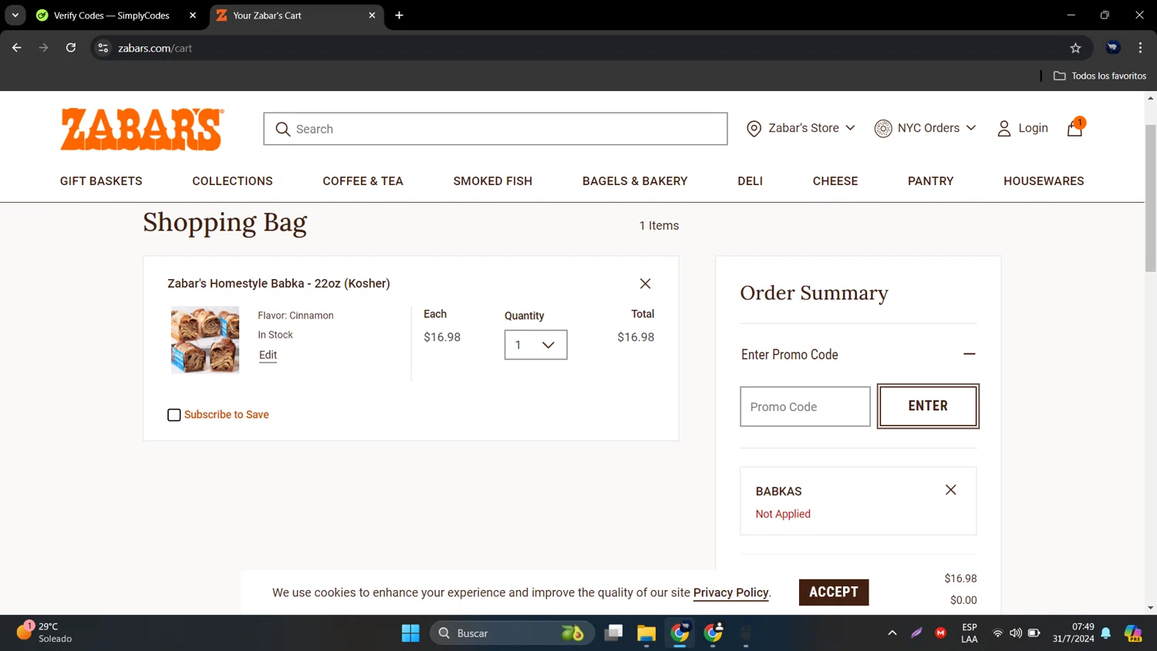
Task: Click the Login link
Action: (1033, 128)
